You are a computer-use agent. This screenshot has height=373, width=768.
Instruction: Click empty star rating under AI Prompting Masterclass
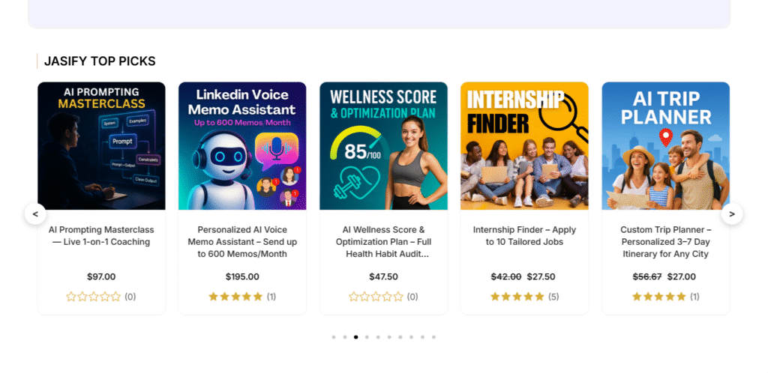click(93, 297)
